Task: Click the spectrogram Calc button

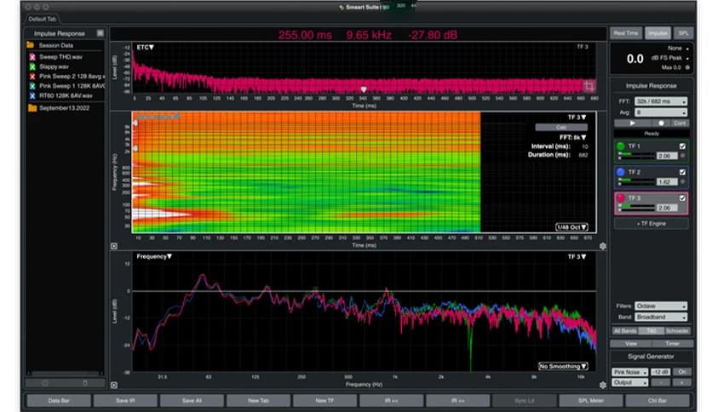Action: tap(561, 128)
